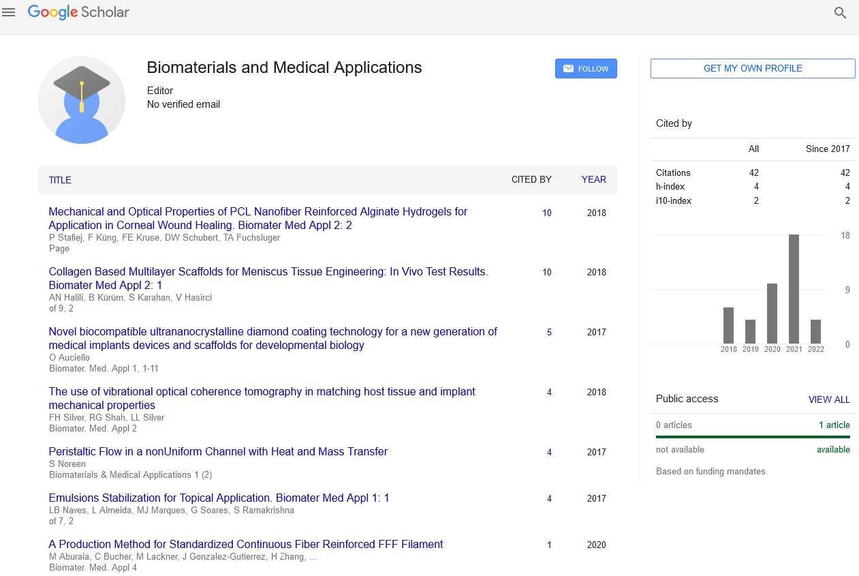Click 'Biomaterials & Medical Applications 1 (2)' venue text
859x576 pixels.
click(131, 474)
